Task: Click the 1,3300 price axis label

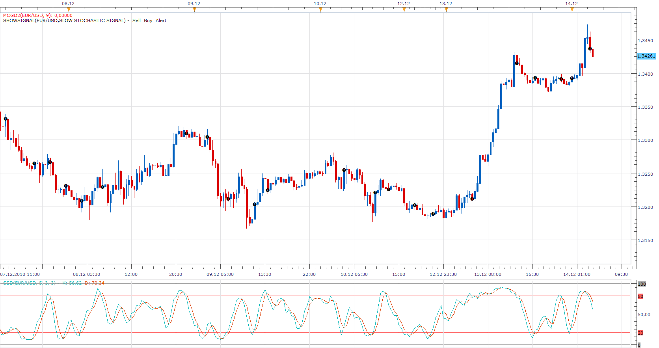Action: (x=645, y=140)
